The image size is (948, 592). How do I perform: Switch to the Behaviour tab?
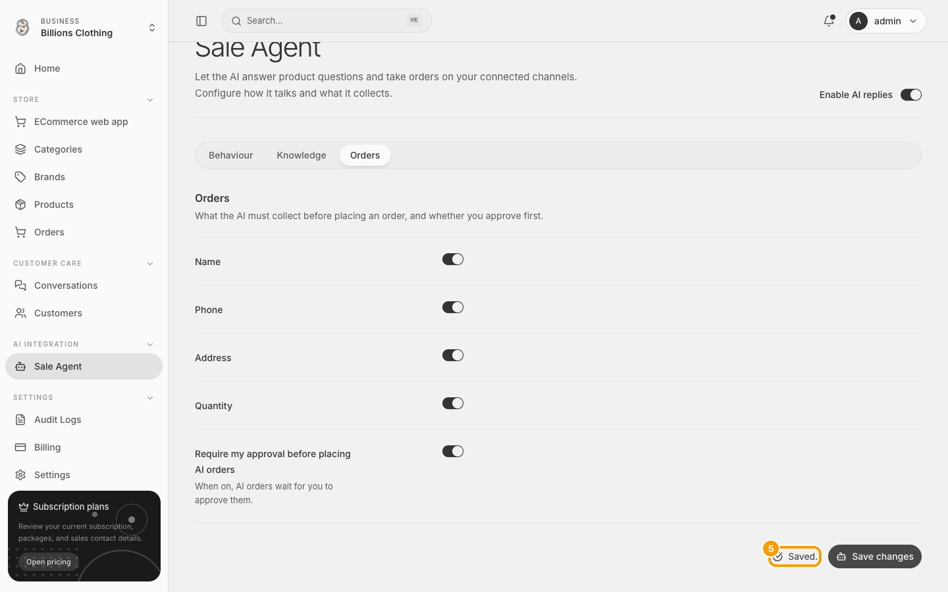(x=230, y=155)
